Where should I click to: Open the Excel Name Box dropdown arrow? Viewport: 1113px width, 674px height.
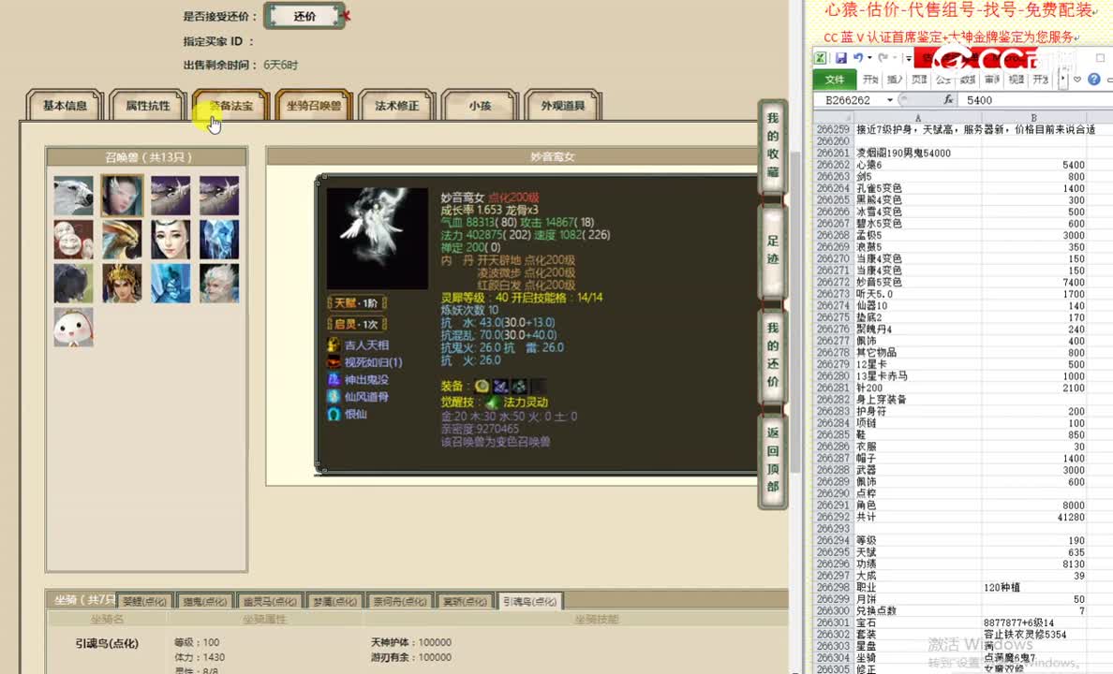[890, 101]
